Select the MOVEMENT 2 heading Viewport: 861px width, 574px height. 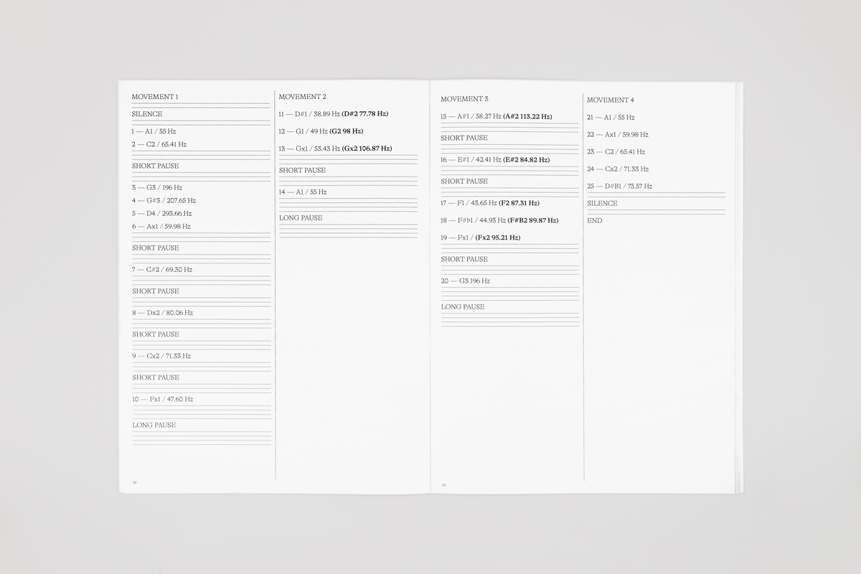point(302,97)
